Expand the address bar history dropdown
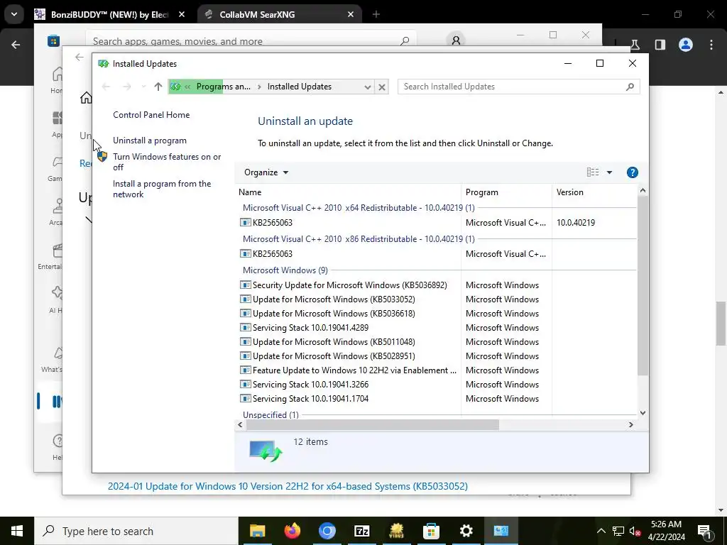 [x=367, y=87]
